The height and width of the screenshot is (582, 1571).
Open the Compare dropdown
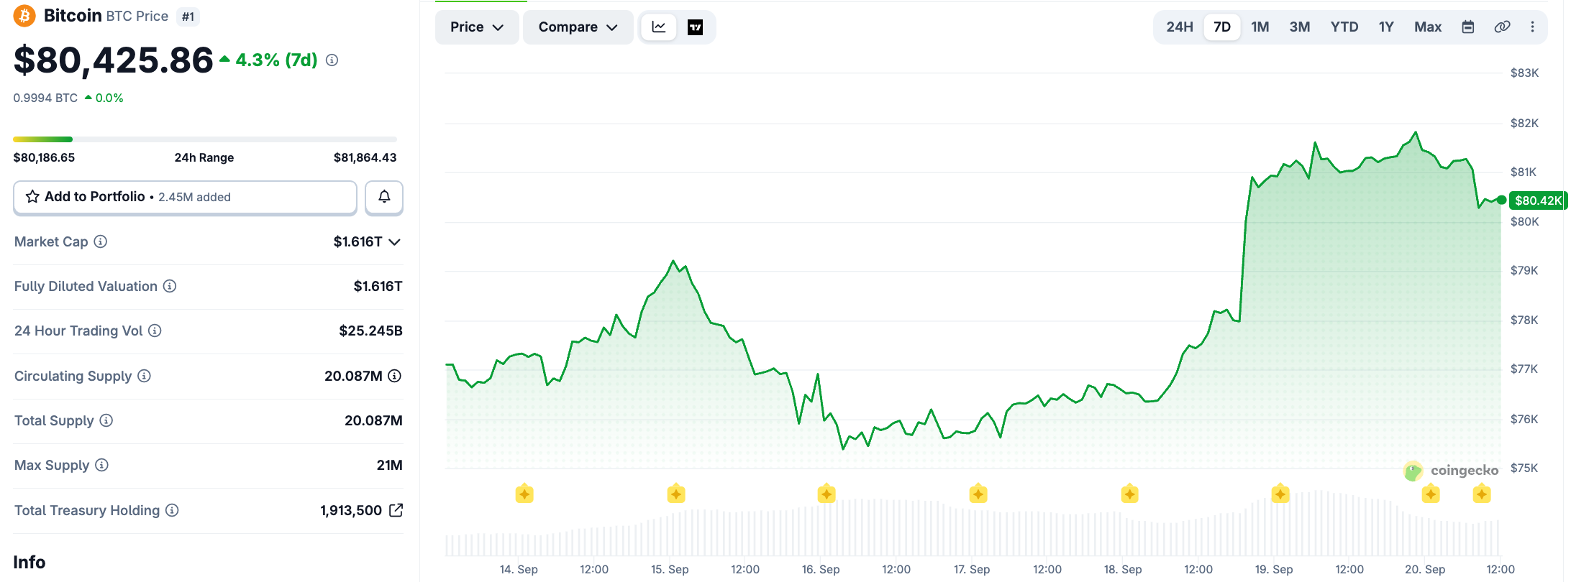point(578,27)
